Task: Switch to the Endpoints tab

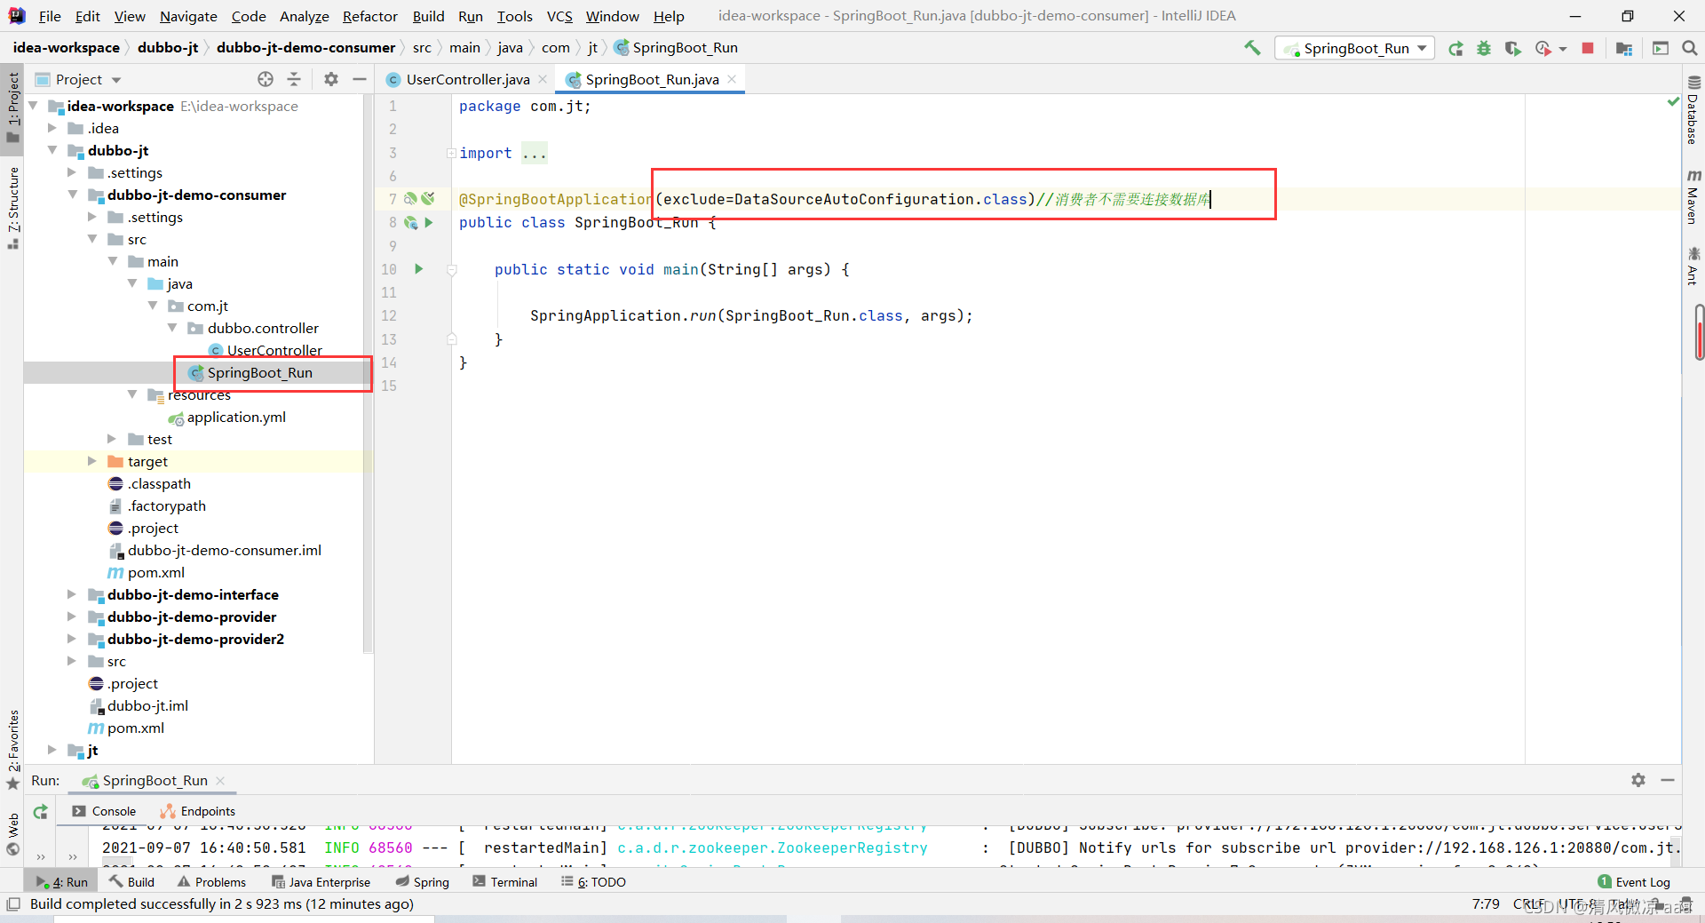Action: pos(197,811)
